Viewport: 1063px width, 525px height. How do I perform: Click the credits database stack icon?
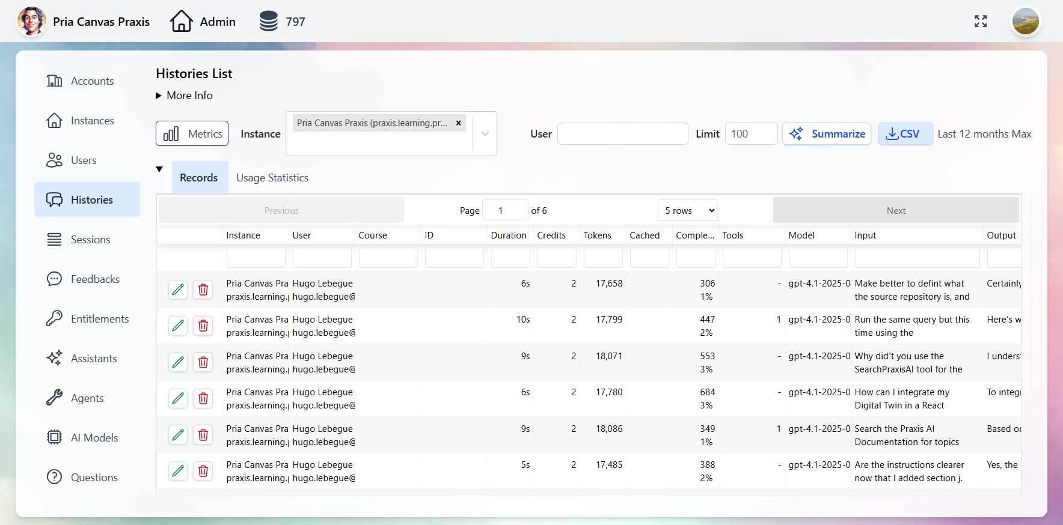pyautogui.click(x=268, y=22)
